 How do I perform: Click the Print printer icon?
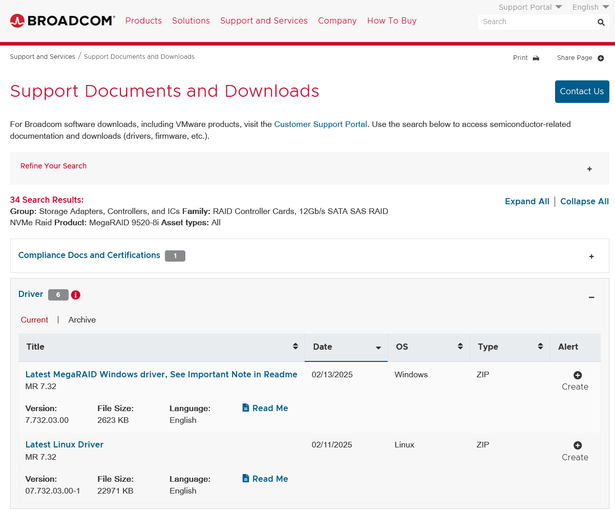coord(536,58)
